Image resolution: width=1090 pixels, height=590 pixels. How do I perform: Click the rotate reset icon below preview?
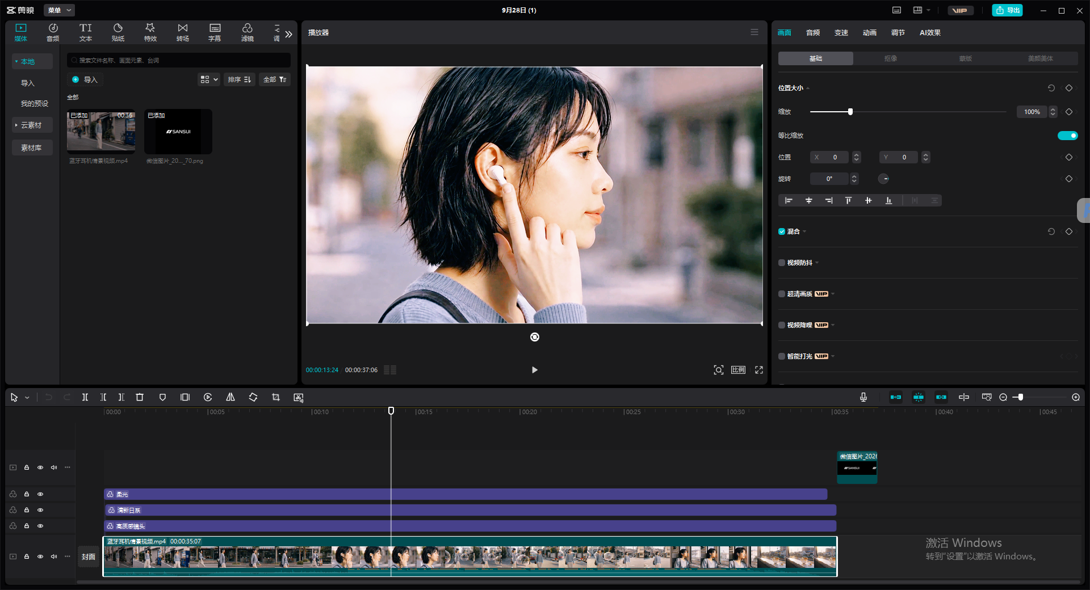click(535, 337)
